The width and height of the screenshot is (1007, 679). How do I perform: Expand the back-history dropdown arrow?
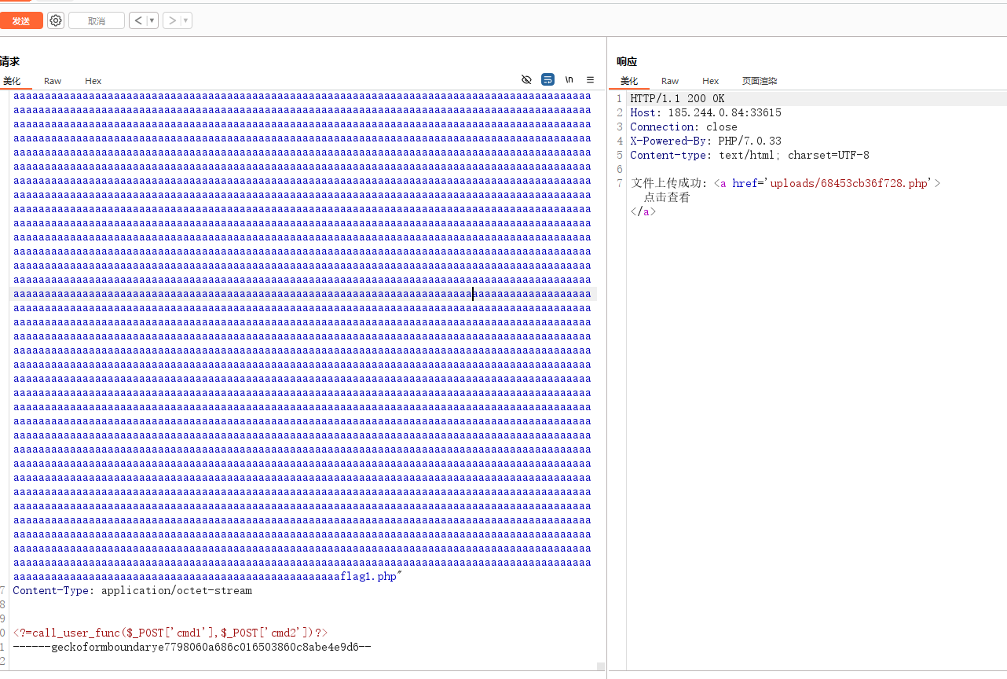tap(152, 21)
